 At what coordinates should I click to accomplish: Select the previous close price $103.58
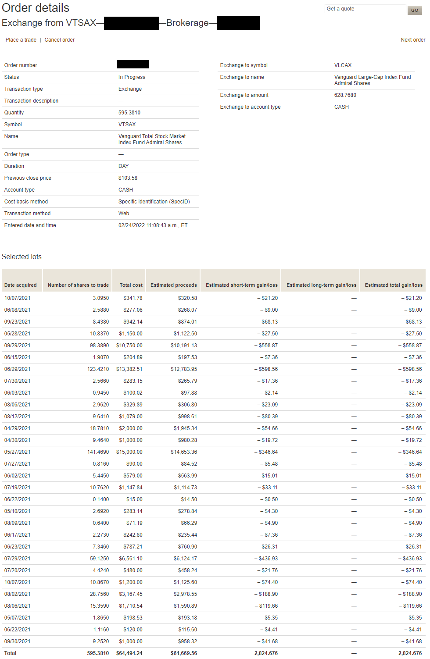(128, 178)
